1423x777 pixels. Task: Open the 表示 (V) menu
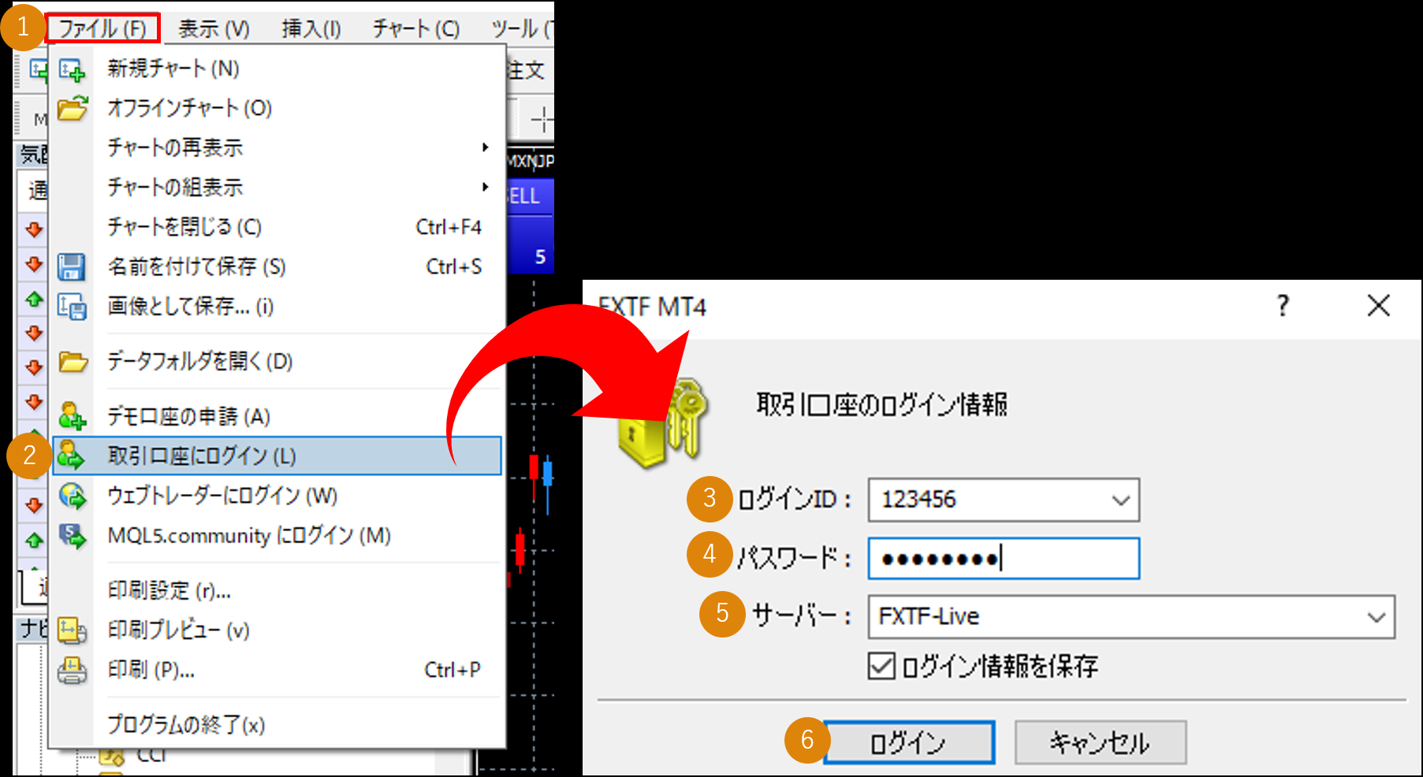pos(214,28)
